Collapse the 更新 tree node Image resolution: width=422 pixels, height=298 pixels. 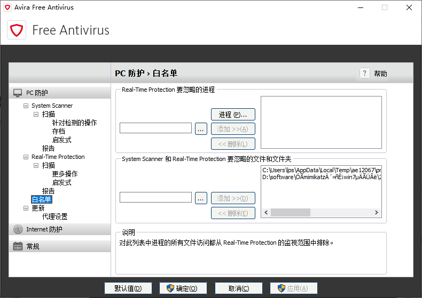pos(26,208)
